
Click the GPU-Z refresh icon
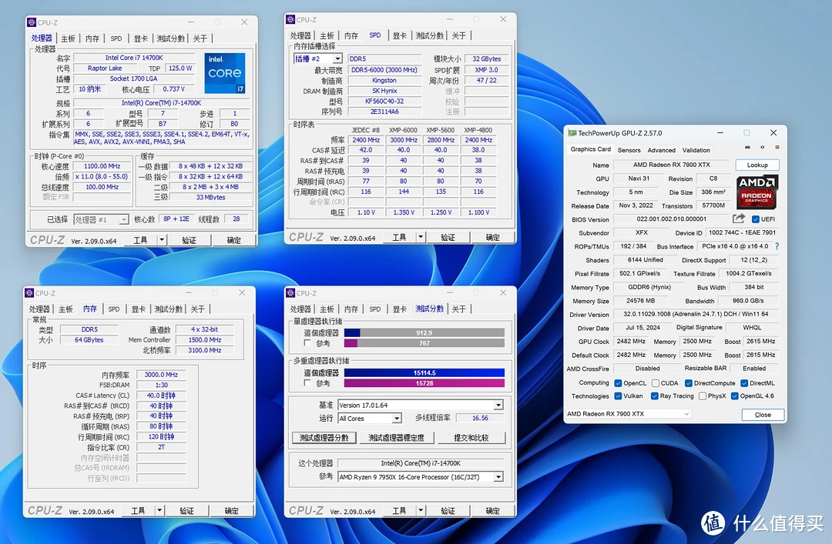763,148
